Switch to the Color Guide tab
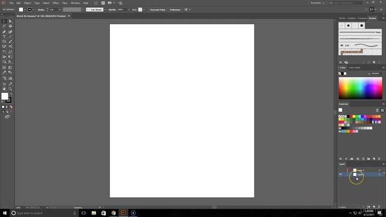Screen dimensions: 386x217 pos(355,68)
